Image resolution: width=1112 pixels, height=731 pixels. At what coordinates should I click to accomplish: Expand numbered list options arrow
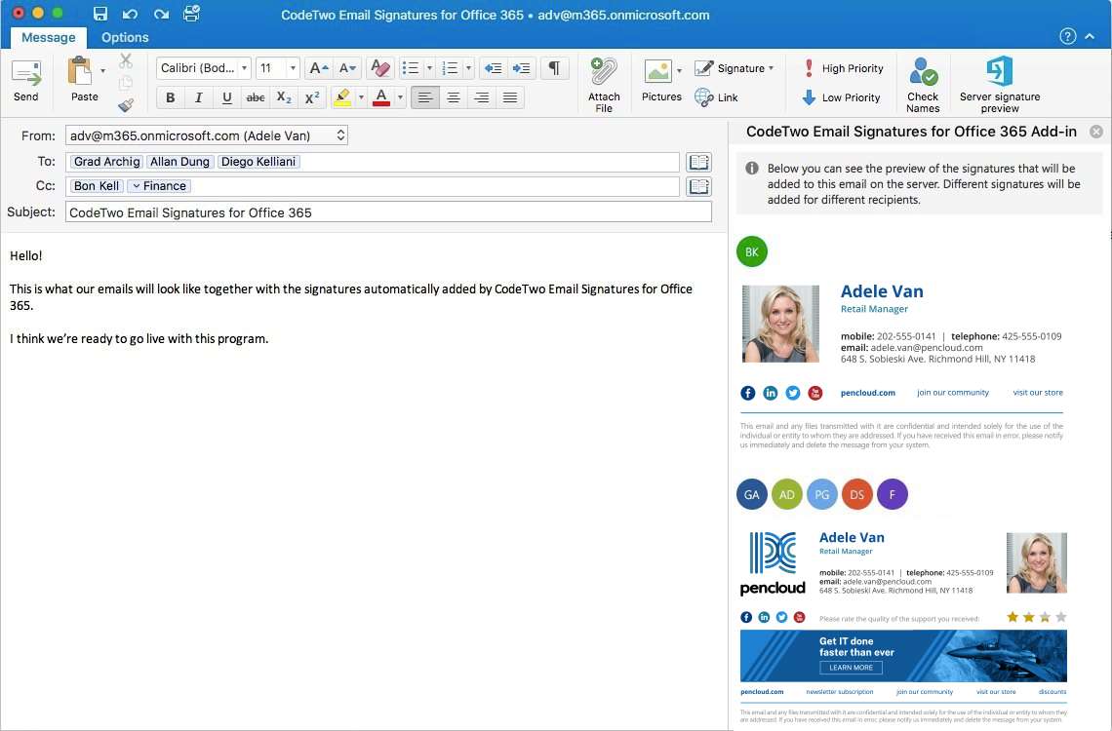[x=469, y=68]
